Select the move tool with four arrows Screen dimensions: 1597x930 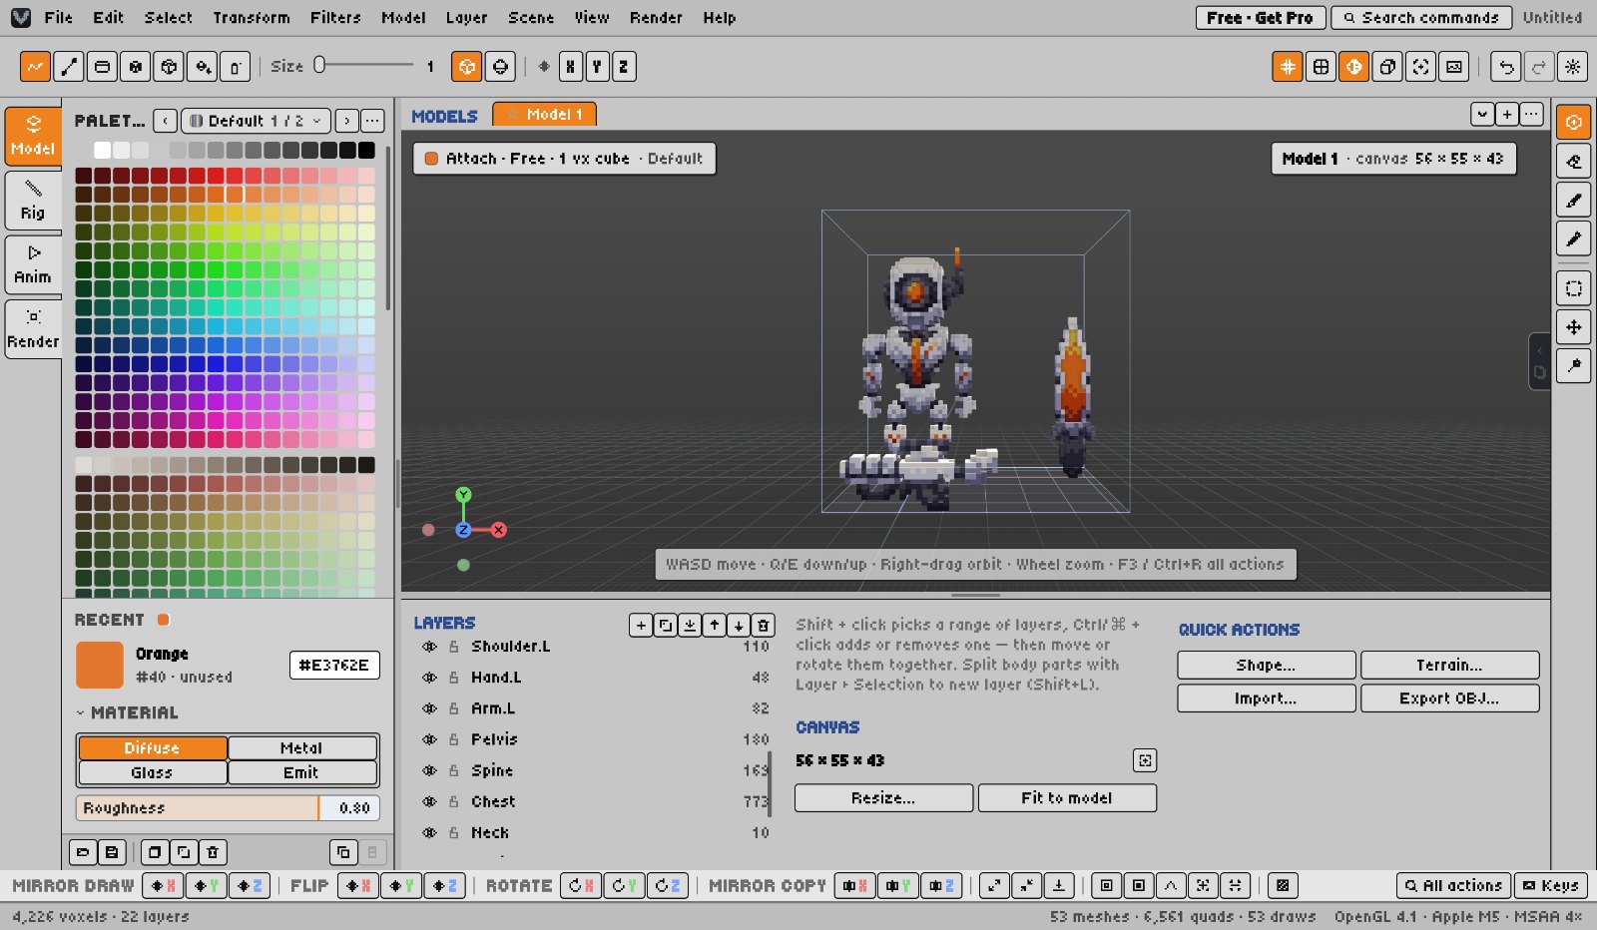tap(1574, 327)
